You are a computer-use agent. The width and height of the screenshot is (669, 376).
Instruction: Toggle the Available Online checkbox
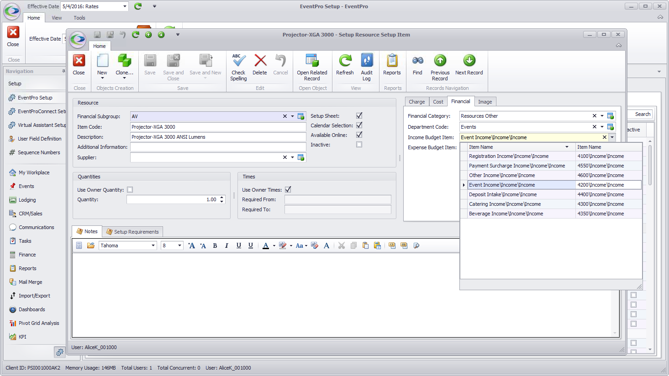pyautogui.click(x=359, y=135)
